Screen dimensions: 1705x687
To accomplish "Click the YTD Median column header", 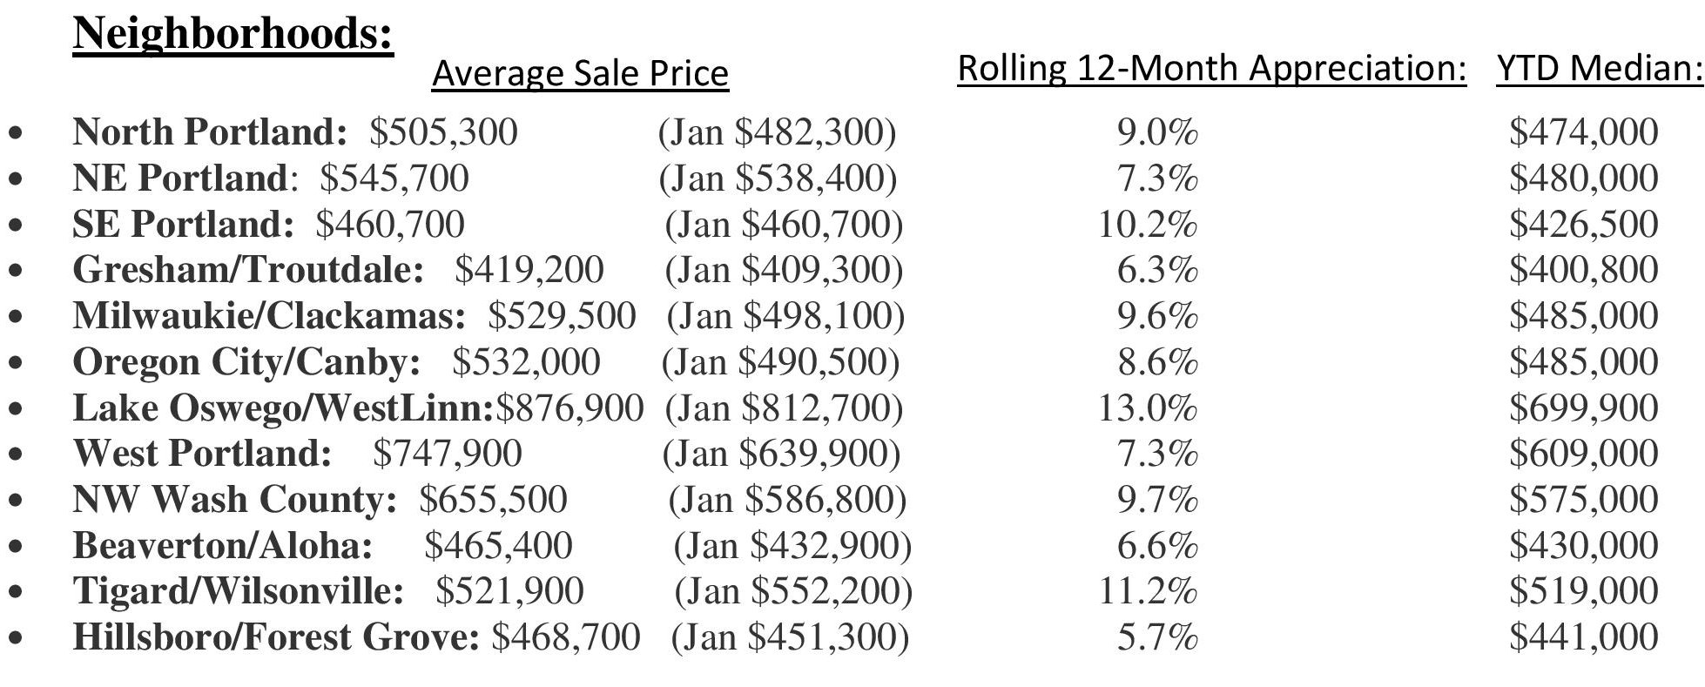I will point(1600,69).
